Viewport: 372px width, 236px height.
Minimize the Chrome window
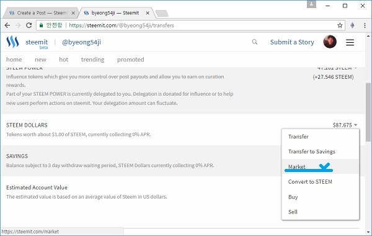coord(327,6)
